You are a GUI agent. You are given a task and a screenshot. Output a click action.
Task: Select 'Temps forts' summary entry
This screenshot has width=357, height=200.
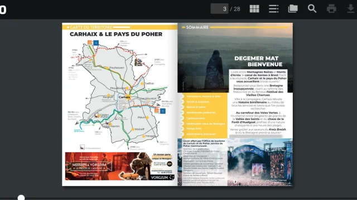(x=194, y=128)
